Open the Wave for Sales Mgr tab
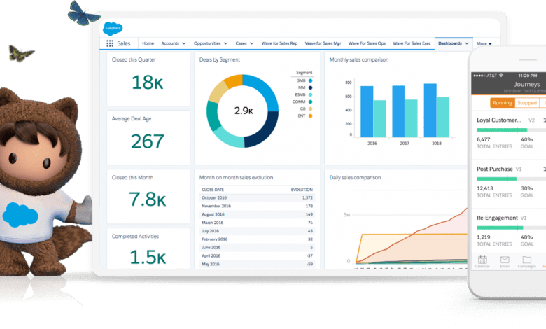Screen dimensions: 546x329 tap(323, 43)
